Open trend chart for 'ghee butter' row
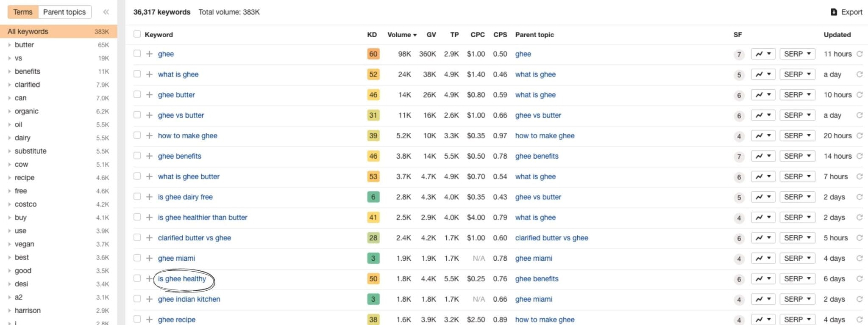868x325 pixels. [763, 95]
